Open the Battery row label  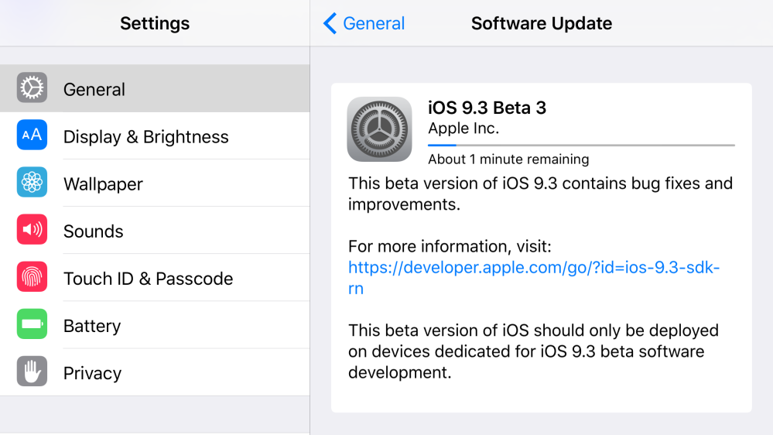click(91, 326)
